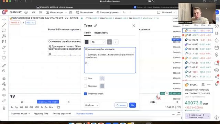This screenshot has height=124, width=220.
Task: Select the Text tool in left toolbar
Action: point(4,53)
